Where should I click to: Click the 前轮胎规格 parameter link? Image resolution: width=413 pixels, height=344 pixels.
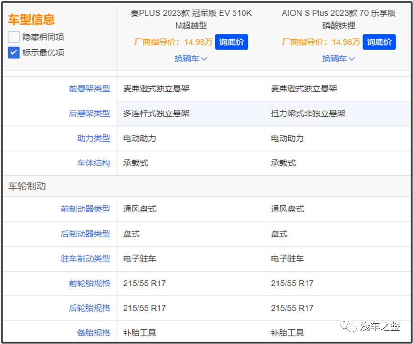click(89, 283)
